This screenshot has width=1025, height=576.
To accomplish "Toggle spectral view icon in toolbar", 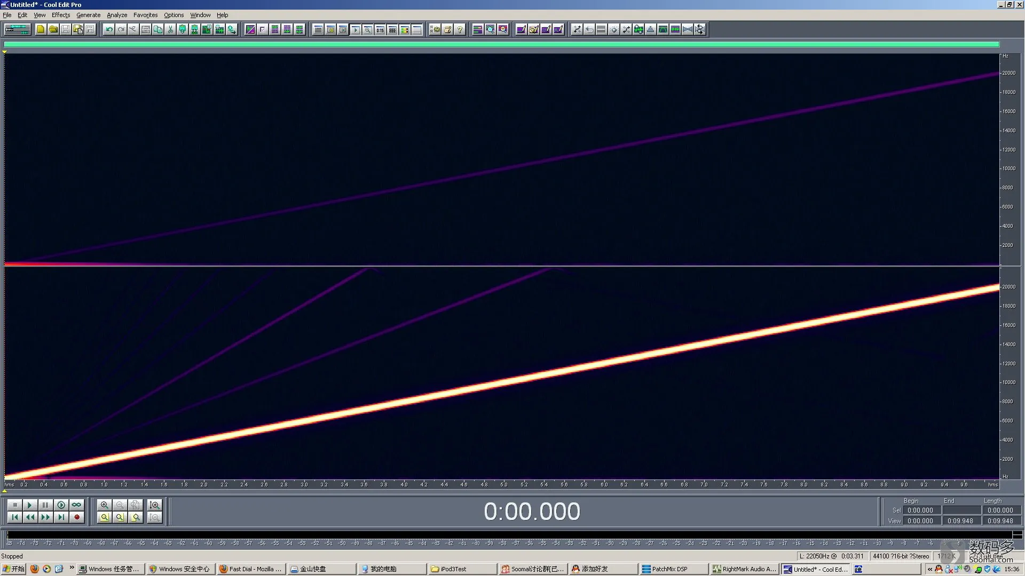I will (x=250, y=29).
